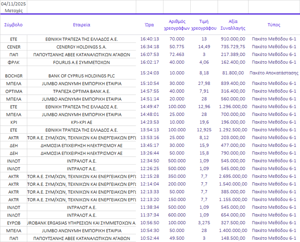The width and height of the screenshot is (300, 242).
Task: Select the CENER symbol cell
Action: point(13,47)
